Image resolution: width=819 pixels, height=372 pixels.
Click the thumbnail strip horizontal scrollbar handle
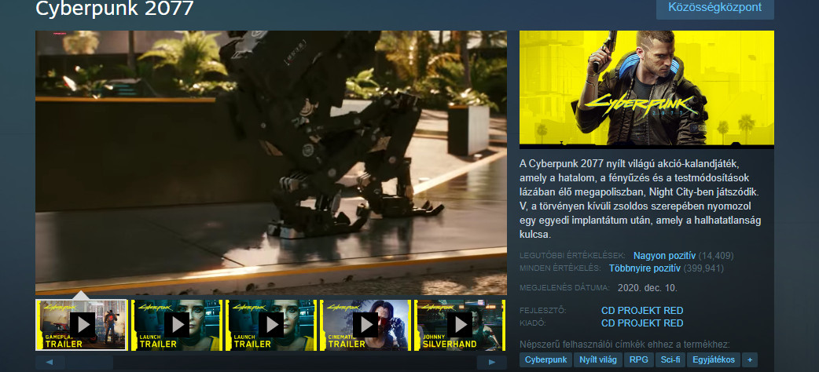[x=89, y=363]
